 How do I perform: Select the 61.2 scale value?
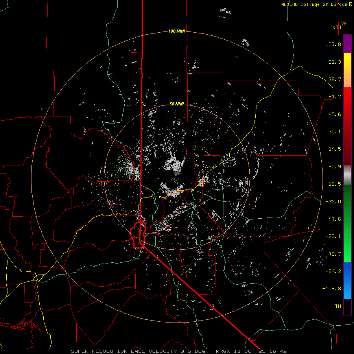[335, 97]
